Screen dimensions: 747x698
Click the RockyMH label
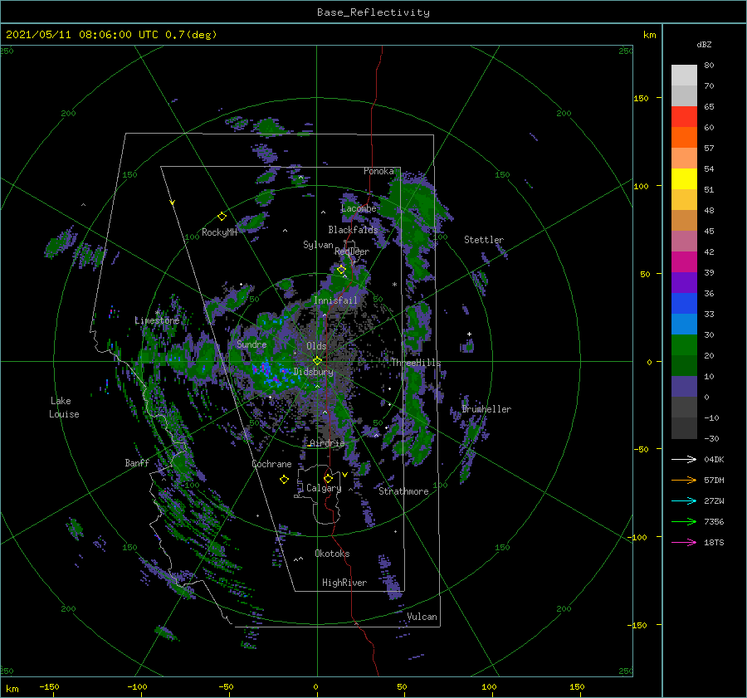[219, 232]
